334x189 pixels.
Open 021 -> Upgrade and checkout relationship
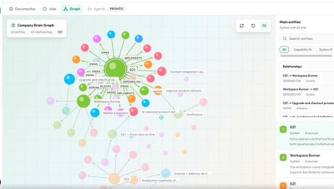point(306,106)
